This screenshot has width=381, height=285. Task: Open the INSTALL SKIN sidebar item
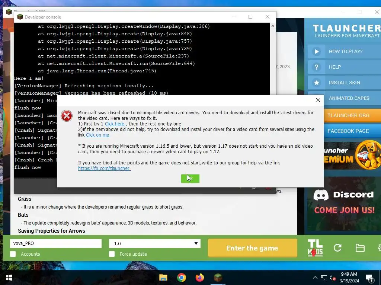tap(344, 83)
